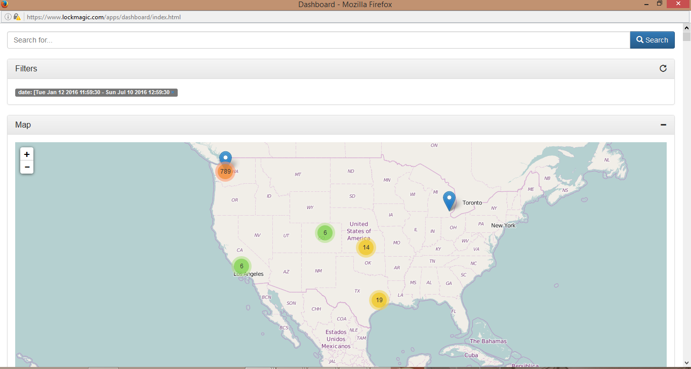Click the orange cluster showing 789
Screen dimensions: 691x369
coord(225,171)
